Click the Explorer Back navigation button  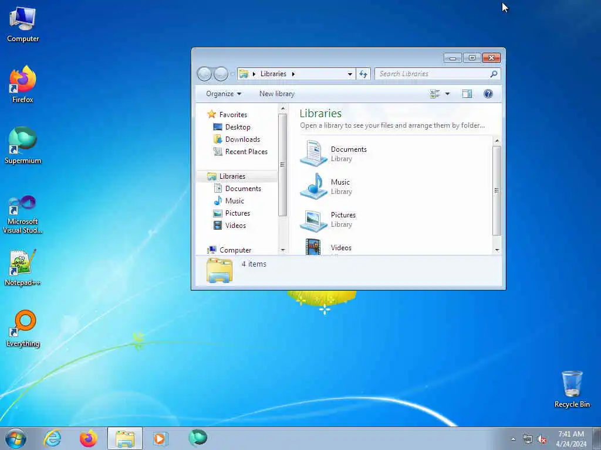205,74
